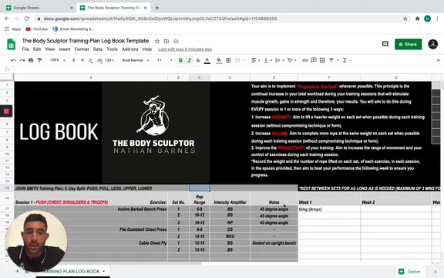Screen dimensions: 444x278
Task: Redo the last undone action
Action: click(22, 60)
